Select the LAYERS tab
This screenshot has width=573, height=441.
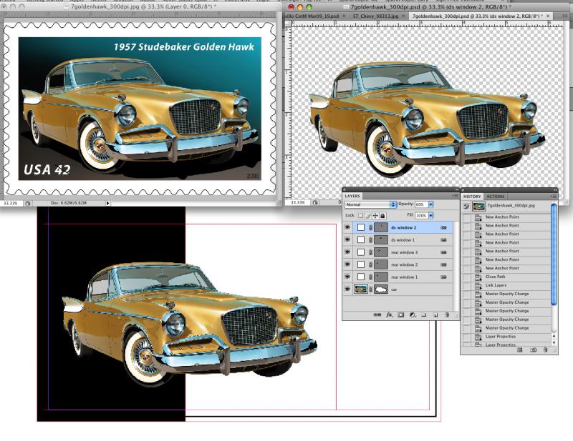[352, 196]
